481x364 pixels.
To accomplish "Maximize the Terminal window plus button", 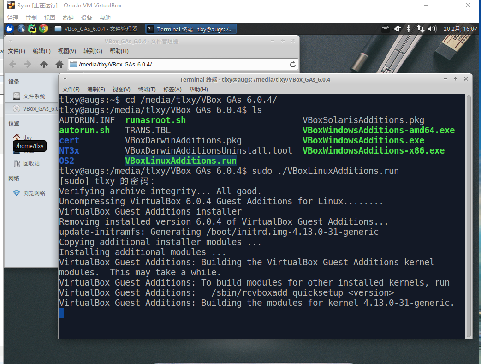I will coord(456,79).
